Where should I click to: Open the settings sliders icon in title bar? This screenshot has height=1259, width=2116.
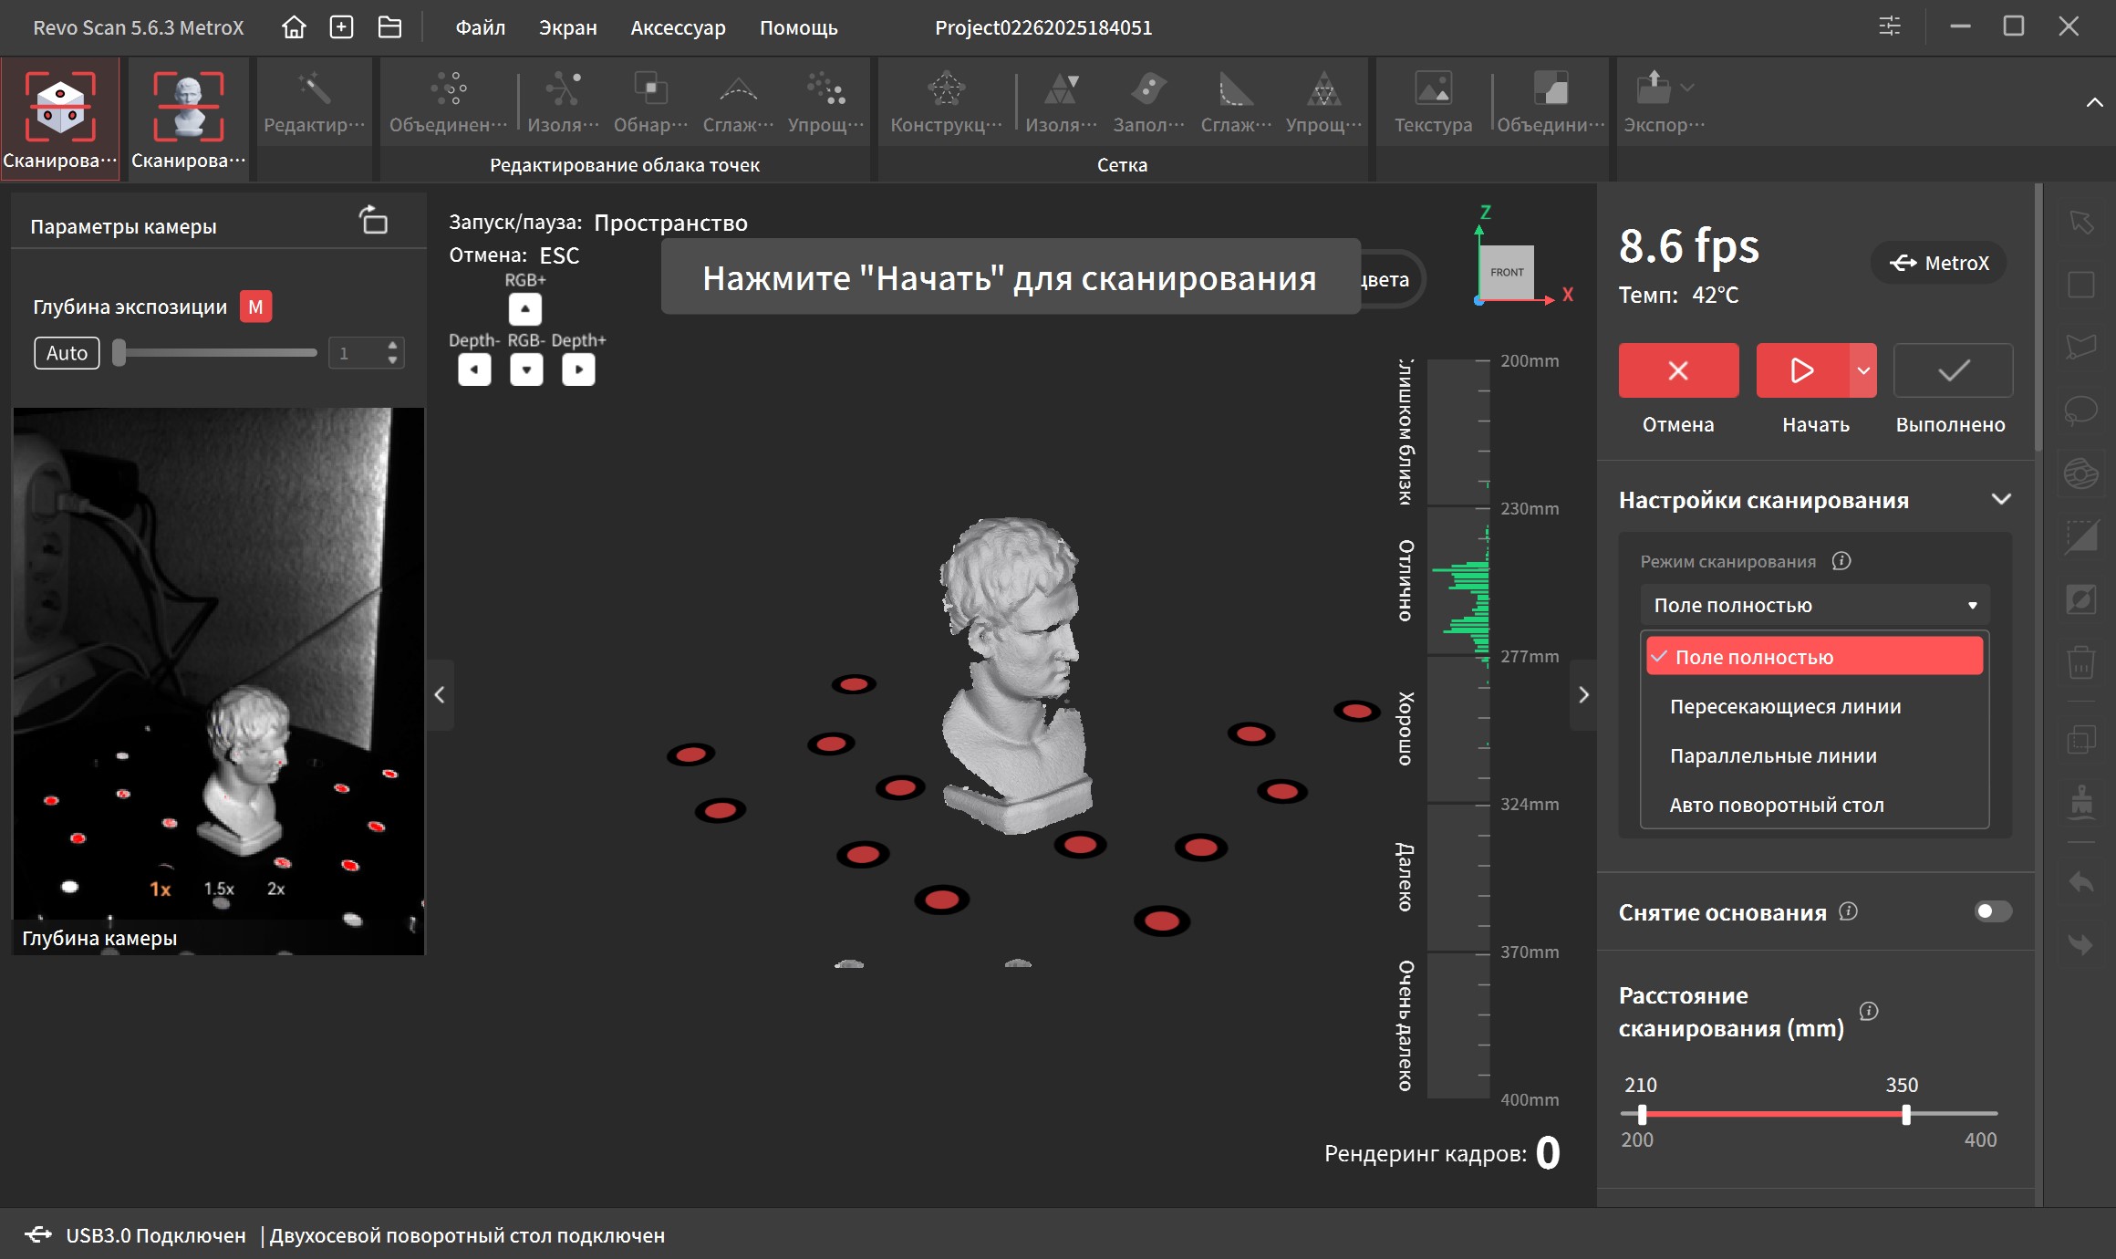[1890, 26]
